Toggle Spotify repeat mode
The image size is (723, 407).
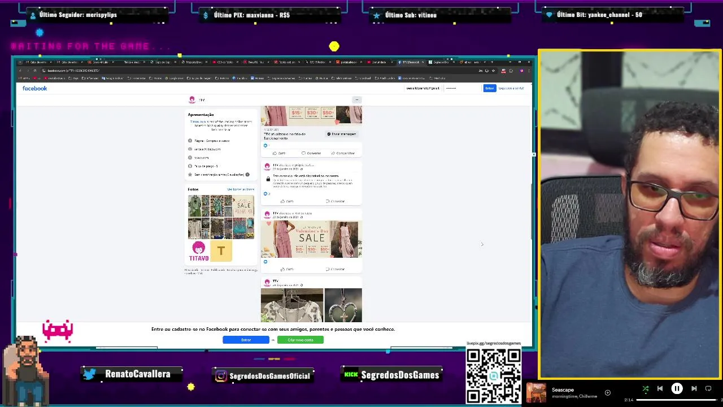pos(709,389)
